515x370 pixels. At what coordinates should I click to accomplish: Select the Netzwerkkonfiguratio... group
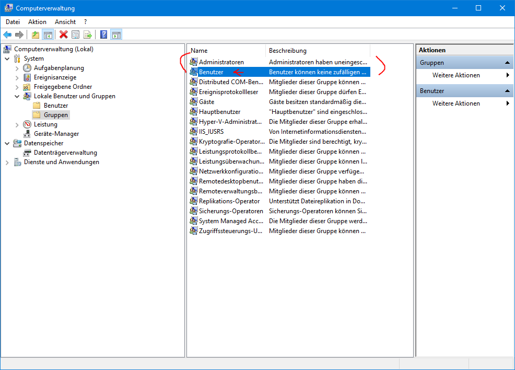coord(231,171)
